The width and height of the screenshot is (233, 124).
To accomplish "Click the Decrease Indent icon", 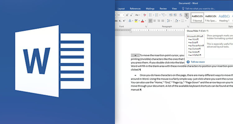I will click(171, 15).
